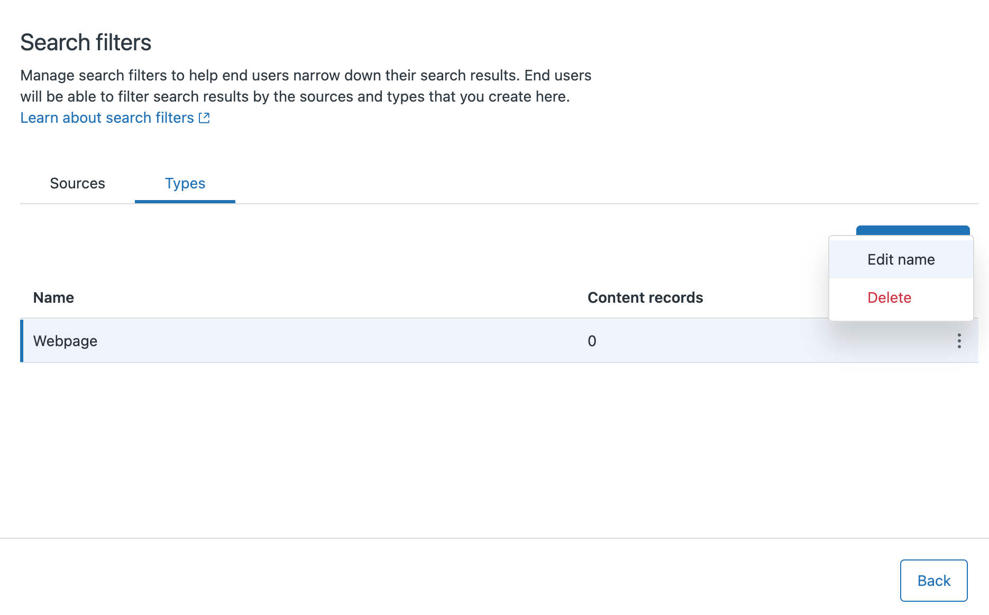Open the Learn about search filters link

tap(107, 118)
